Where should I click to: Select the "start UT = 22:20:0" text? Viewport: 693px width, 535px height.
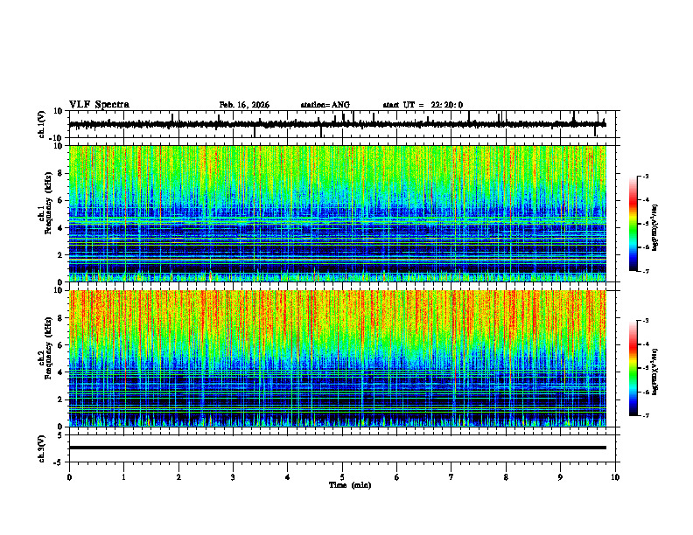click(423, 105)
